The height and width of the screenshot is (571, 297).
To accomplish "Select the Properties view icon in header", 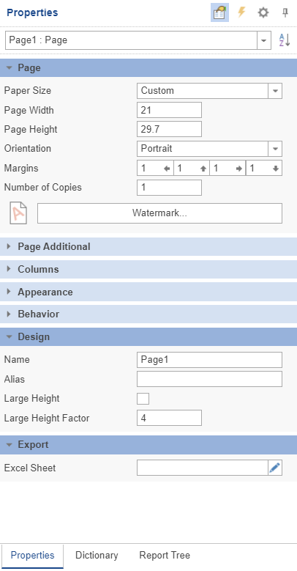I will coord(219,12).
